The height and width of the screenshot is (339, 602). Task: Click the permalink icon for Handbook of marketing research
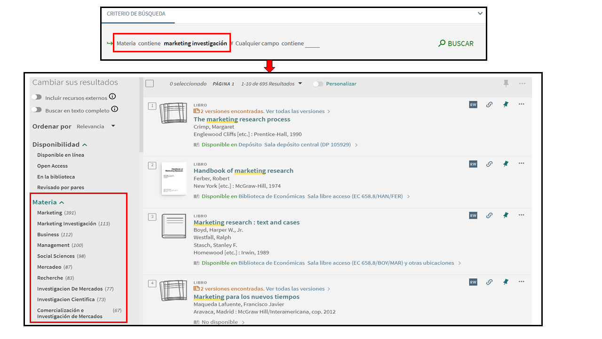[x=489, y=164]
